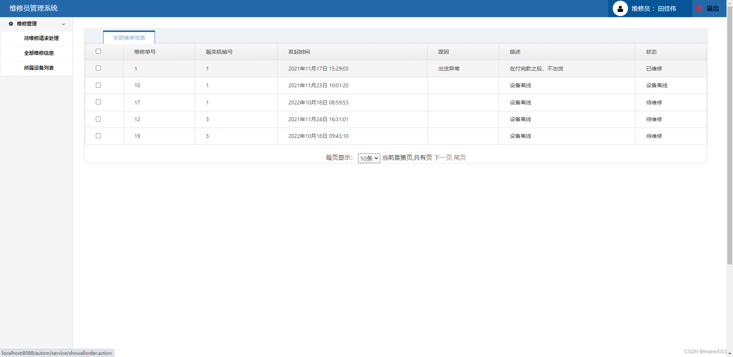The width and height of the screenshot is (733, 357).
Task: Open 待维修请求处理 in the sidebar
Action: click(x=41, y=38)
